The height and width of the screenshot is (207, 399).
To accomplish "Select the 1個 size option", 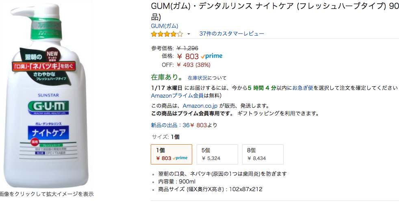I will tap(171, 154).
